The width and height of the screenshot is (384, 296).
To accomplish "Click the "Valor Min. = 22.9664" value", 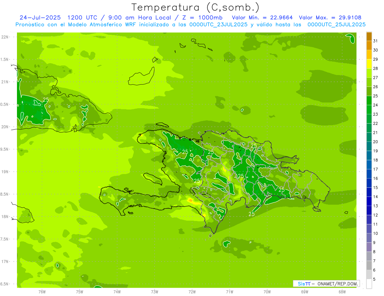I will click(262, 18).
